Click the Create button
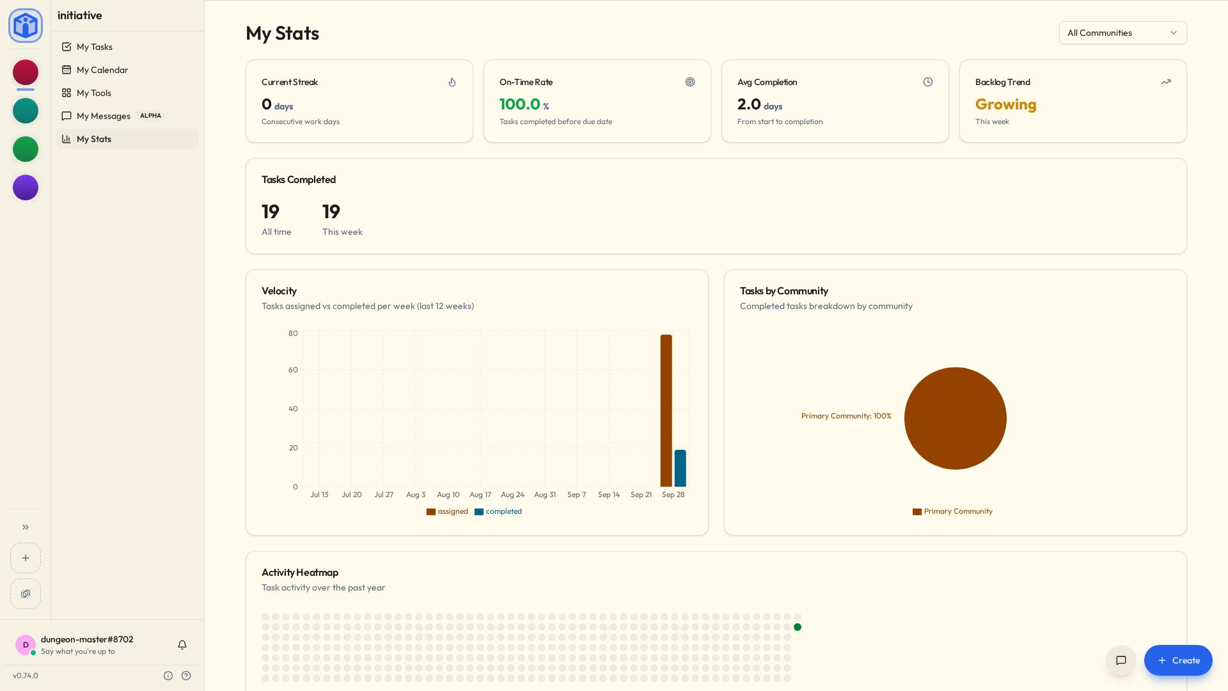 click(1178, 660)
